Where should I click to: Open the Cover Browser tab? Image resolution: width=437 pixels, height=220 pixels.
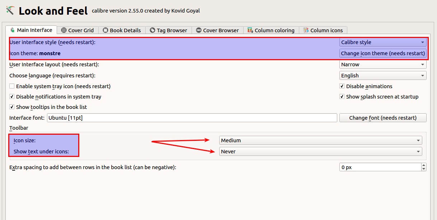point(217,30)
